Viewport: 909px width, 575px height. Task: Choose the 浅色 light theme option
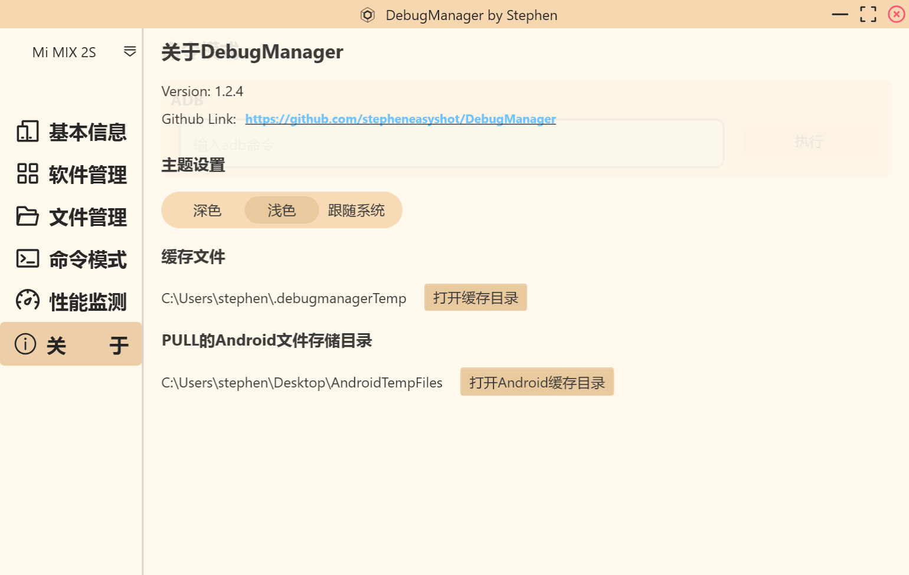pos(282,211)
